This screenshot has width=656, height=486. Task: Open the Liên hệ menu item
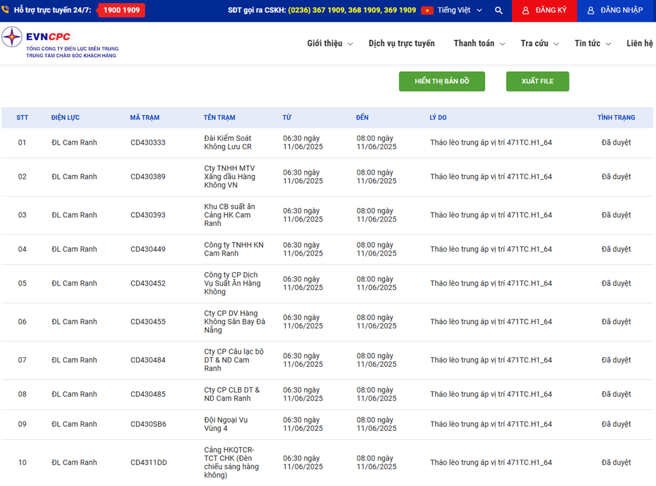(639, 44)
